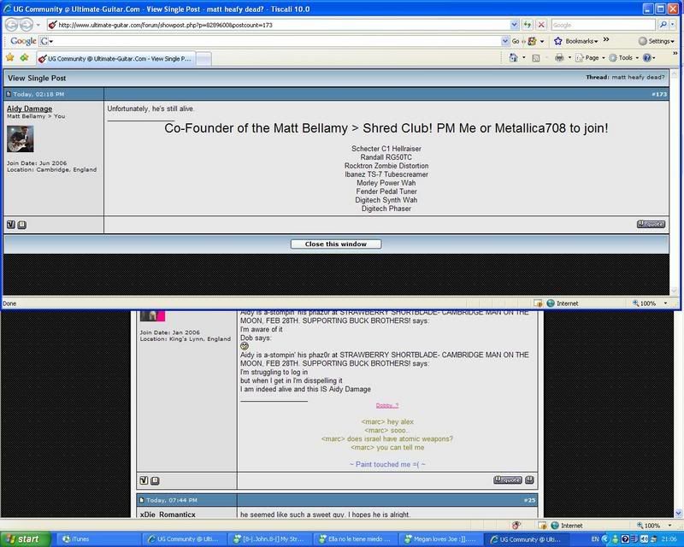Open the Google toolbar Settings menu

tap(656, 41)
